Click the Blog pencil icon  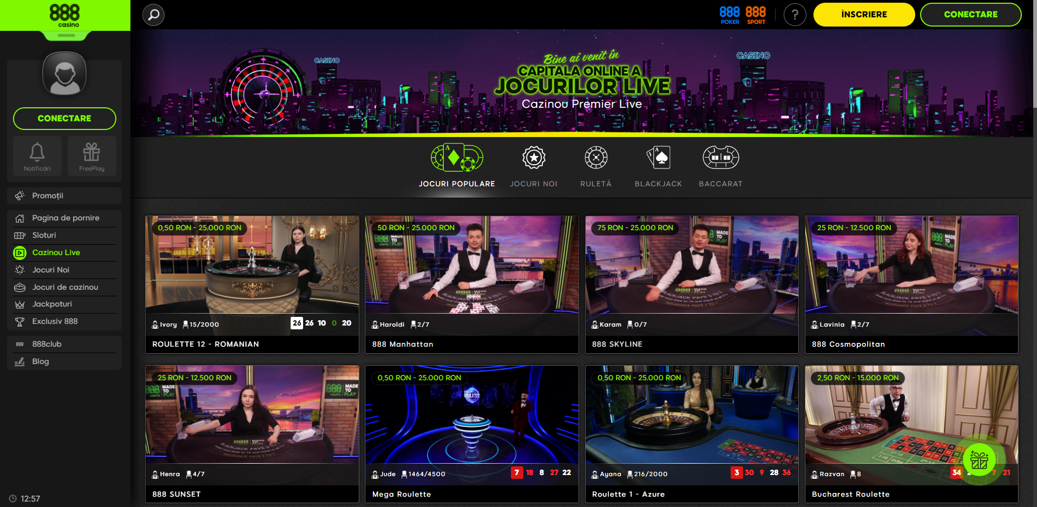[x=20, y=361]
